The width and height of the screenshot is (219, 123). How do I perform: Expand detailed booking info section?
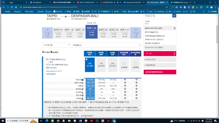point(160,59)
